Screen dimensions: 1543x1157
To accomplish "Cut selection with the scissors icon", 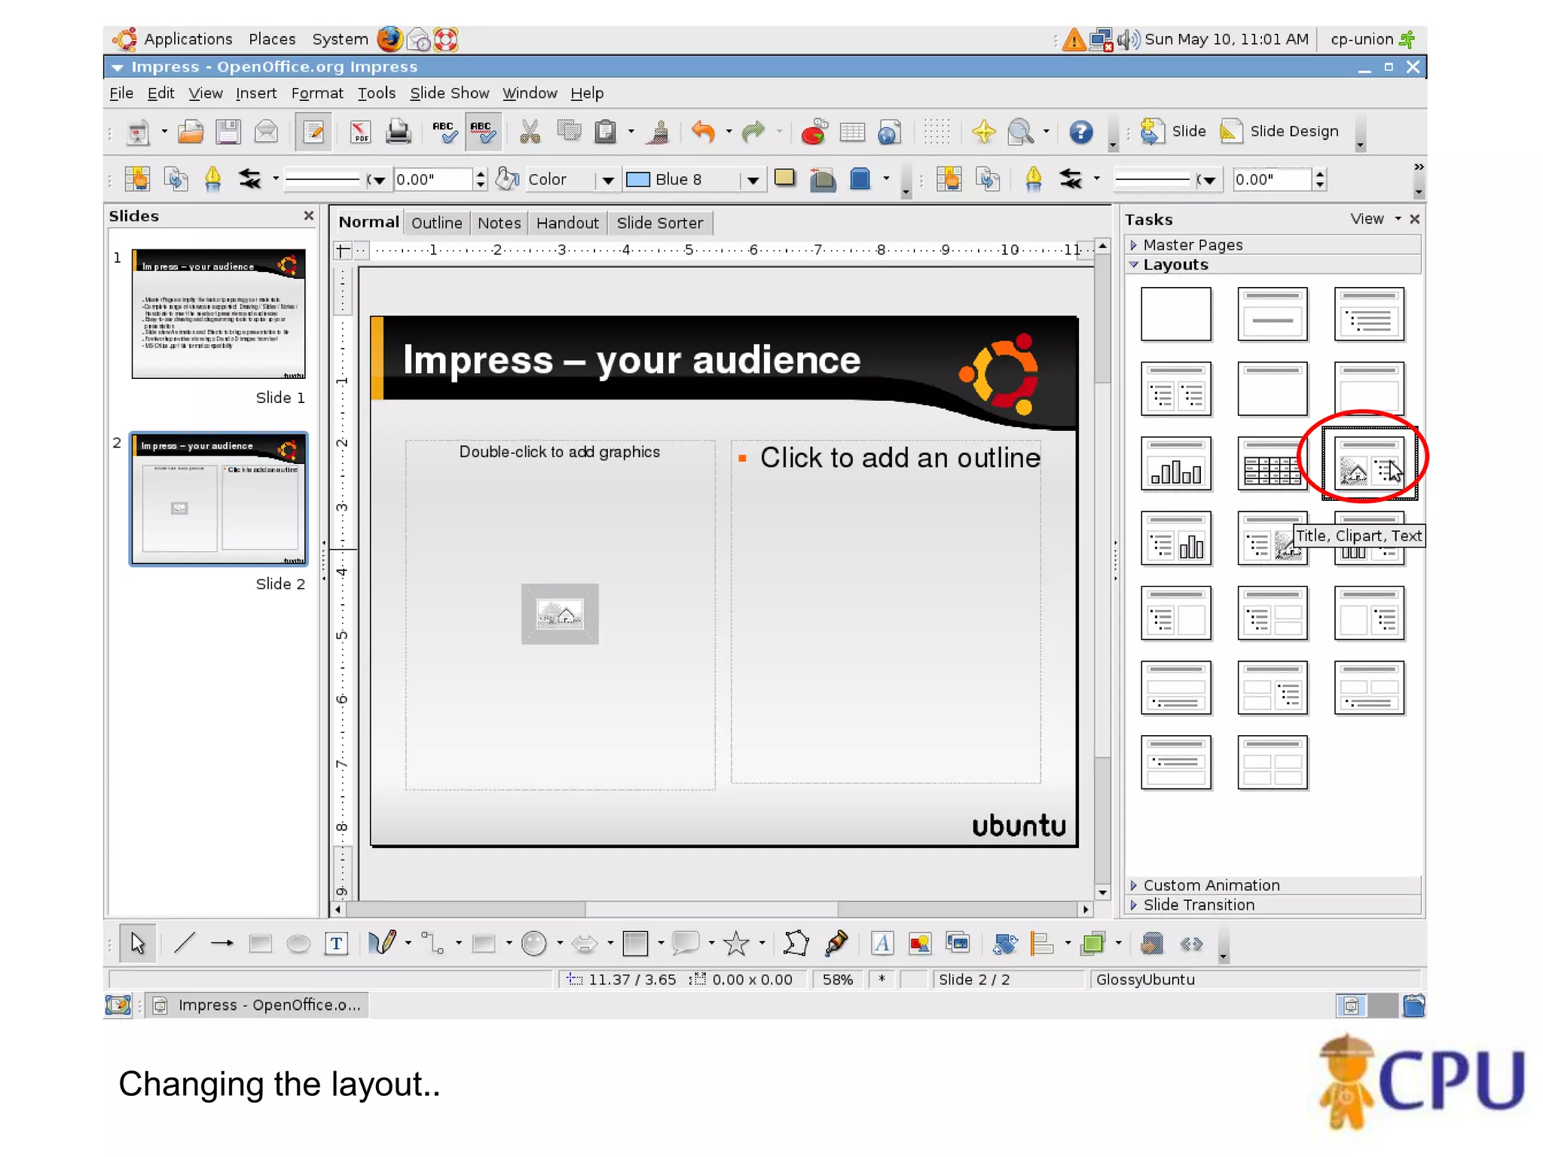I will pyautogui.click(x=530, y=133).
